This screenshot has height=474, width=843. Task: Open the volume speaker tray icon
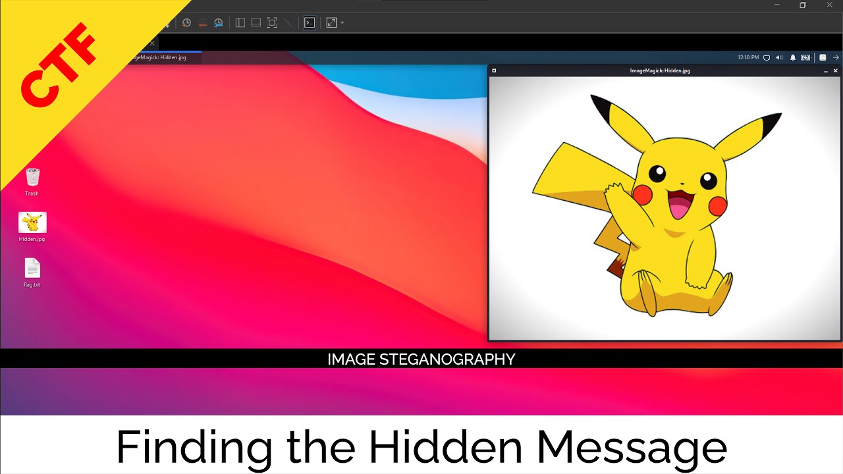pyautogui.click(x=780, y=57)
